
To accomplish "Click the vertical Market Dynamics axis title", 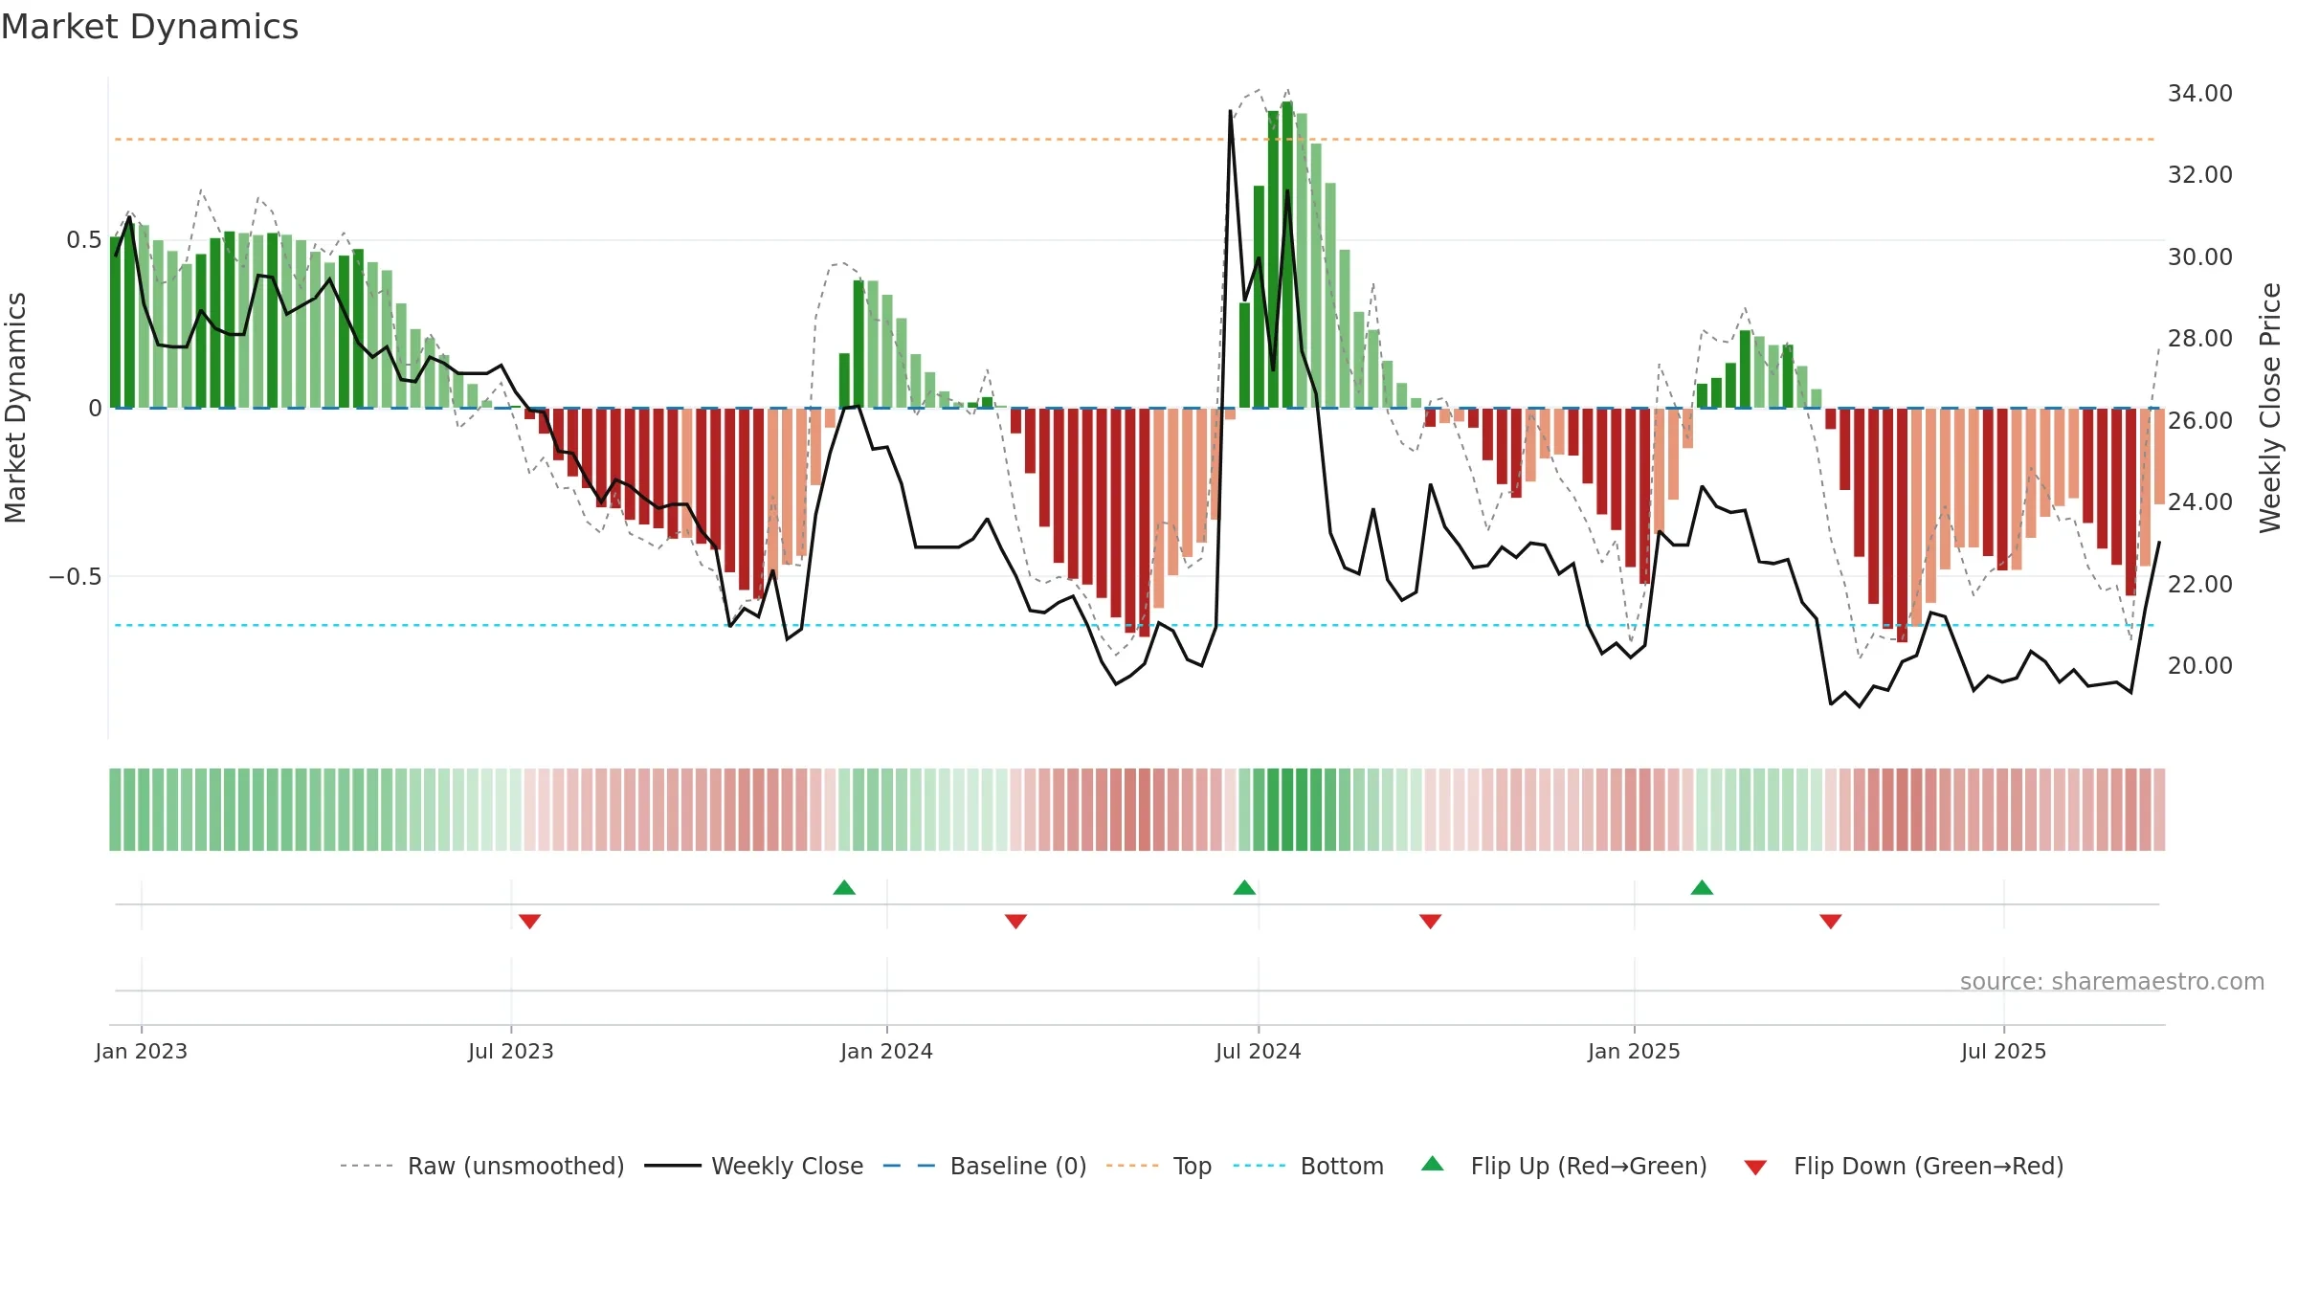I will click(15, 408).
